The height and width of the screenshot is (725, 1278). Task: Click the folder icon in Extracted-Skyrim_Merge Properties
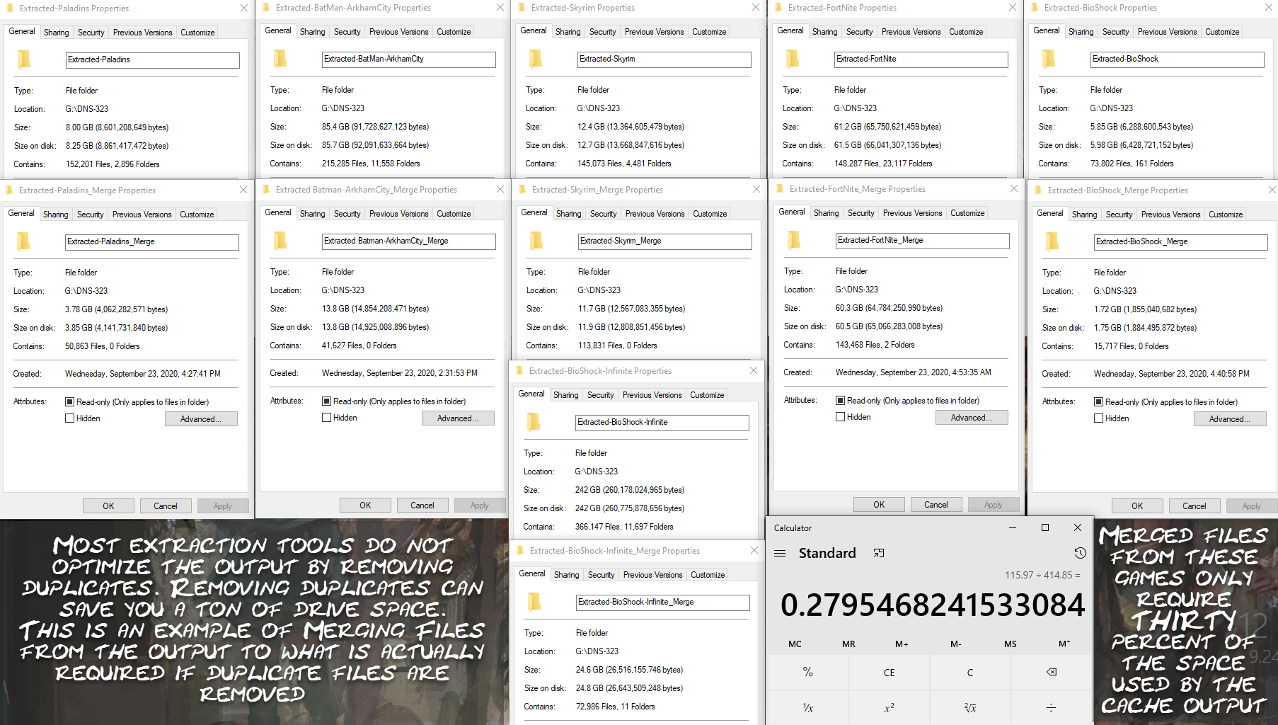coord(537,241)
